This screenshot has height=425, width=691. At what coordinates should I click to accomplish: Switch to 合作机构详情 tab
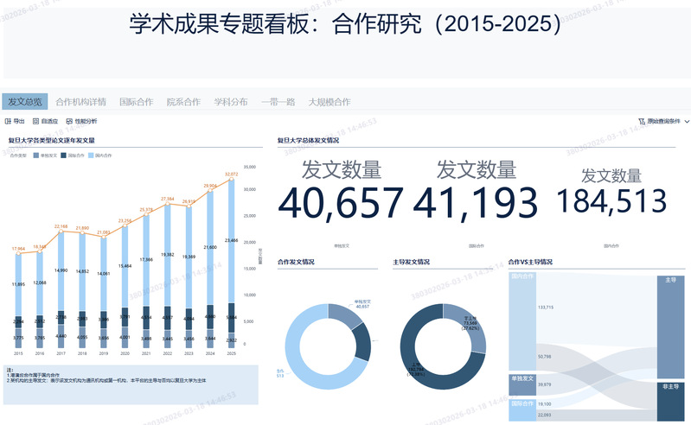(80, 102)
